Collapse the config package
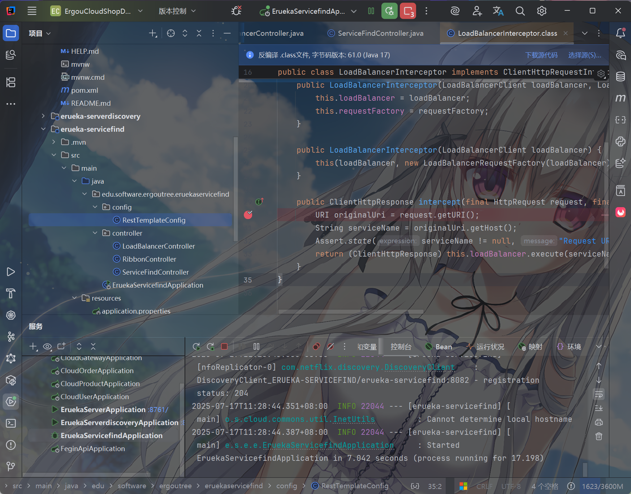The image size is (631, 494). pos(95,207)
